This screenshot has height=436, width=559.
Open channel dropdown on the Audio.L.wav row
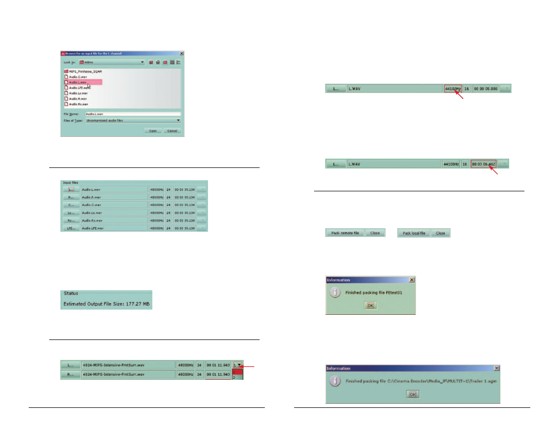pyautogui.click(x=202, y=190)
